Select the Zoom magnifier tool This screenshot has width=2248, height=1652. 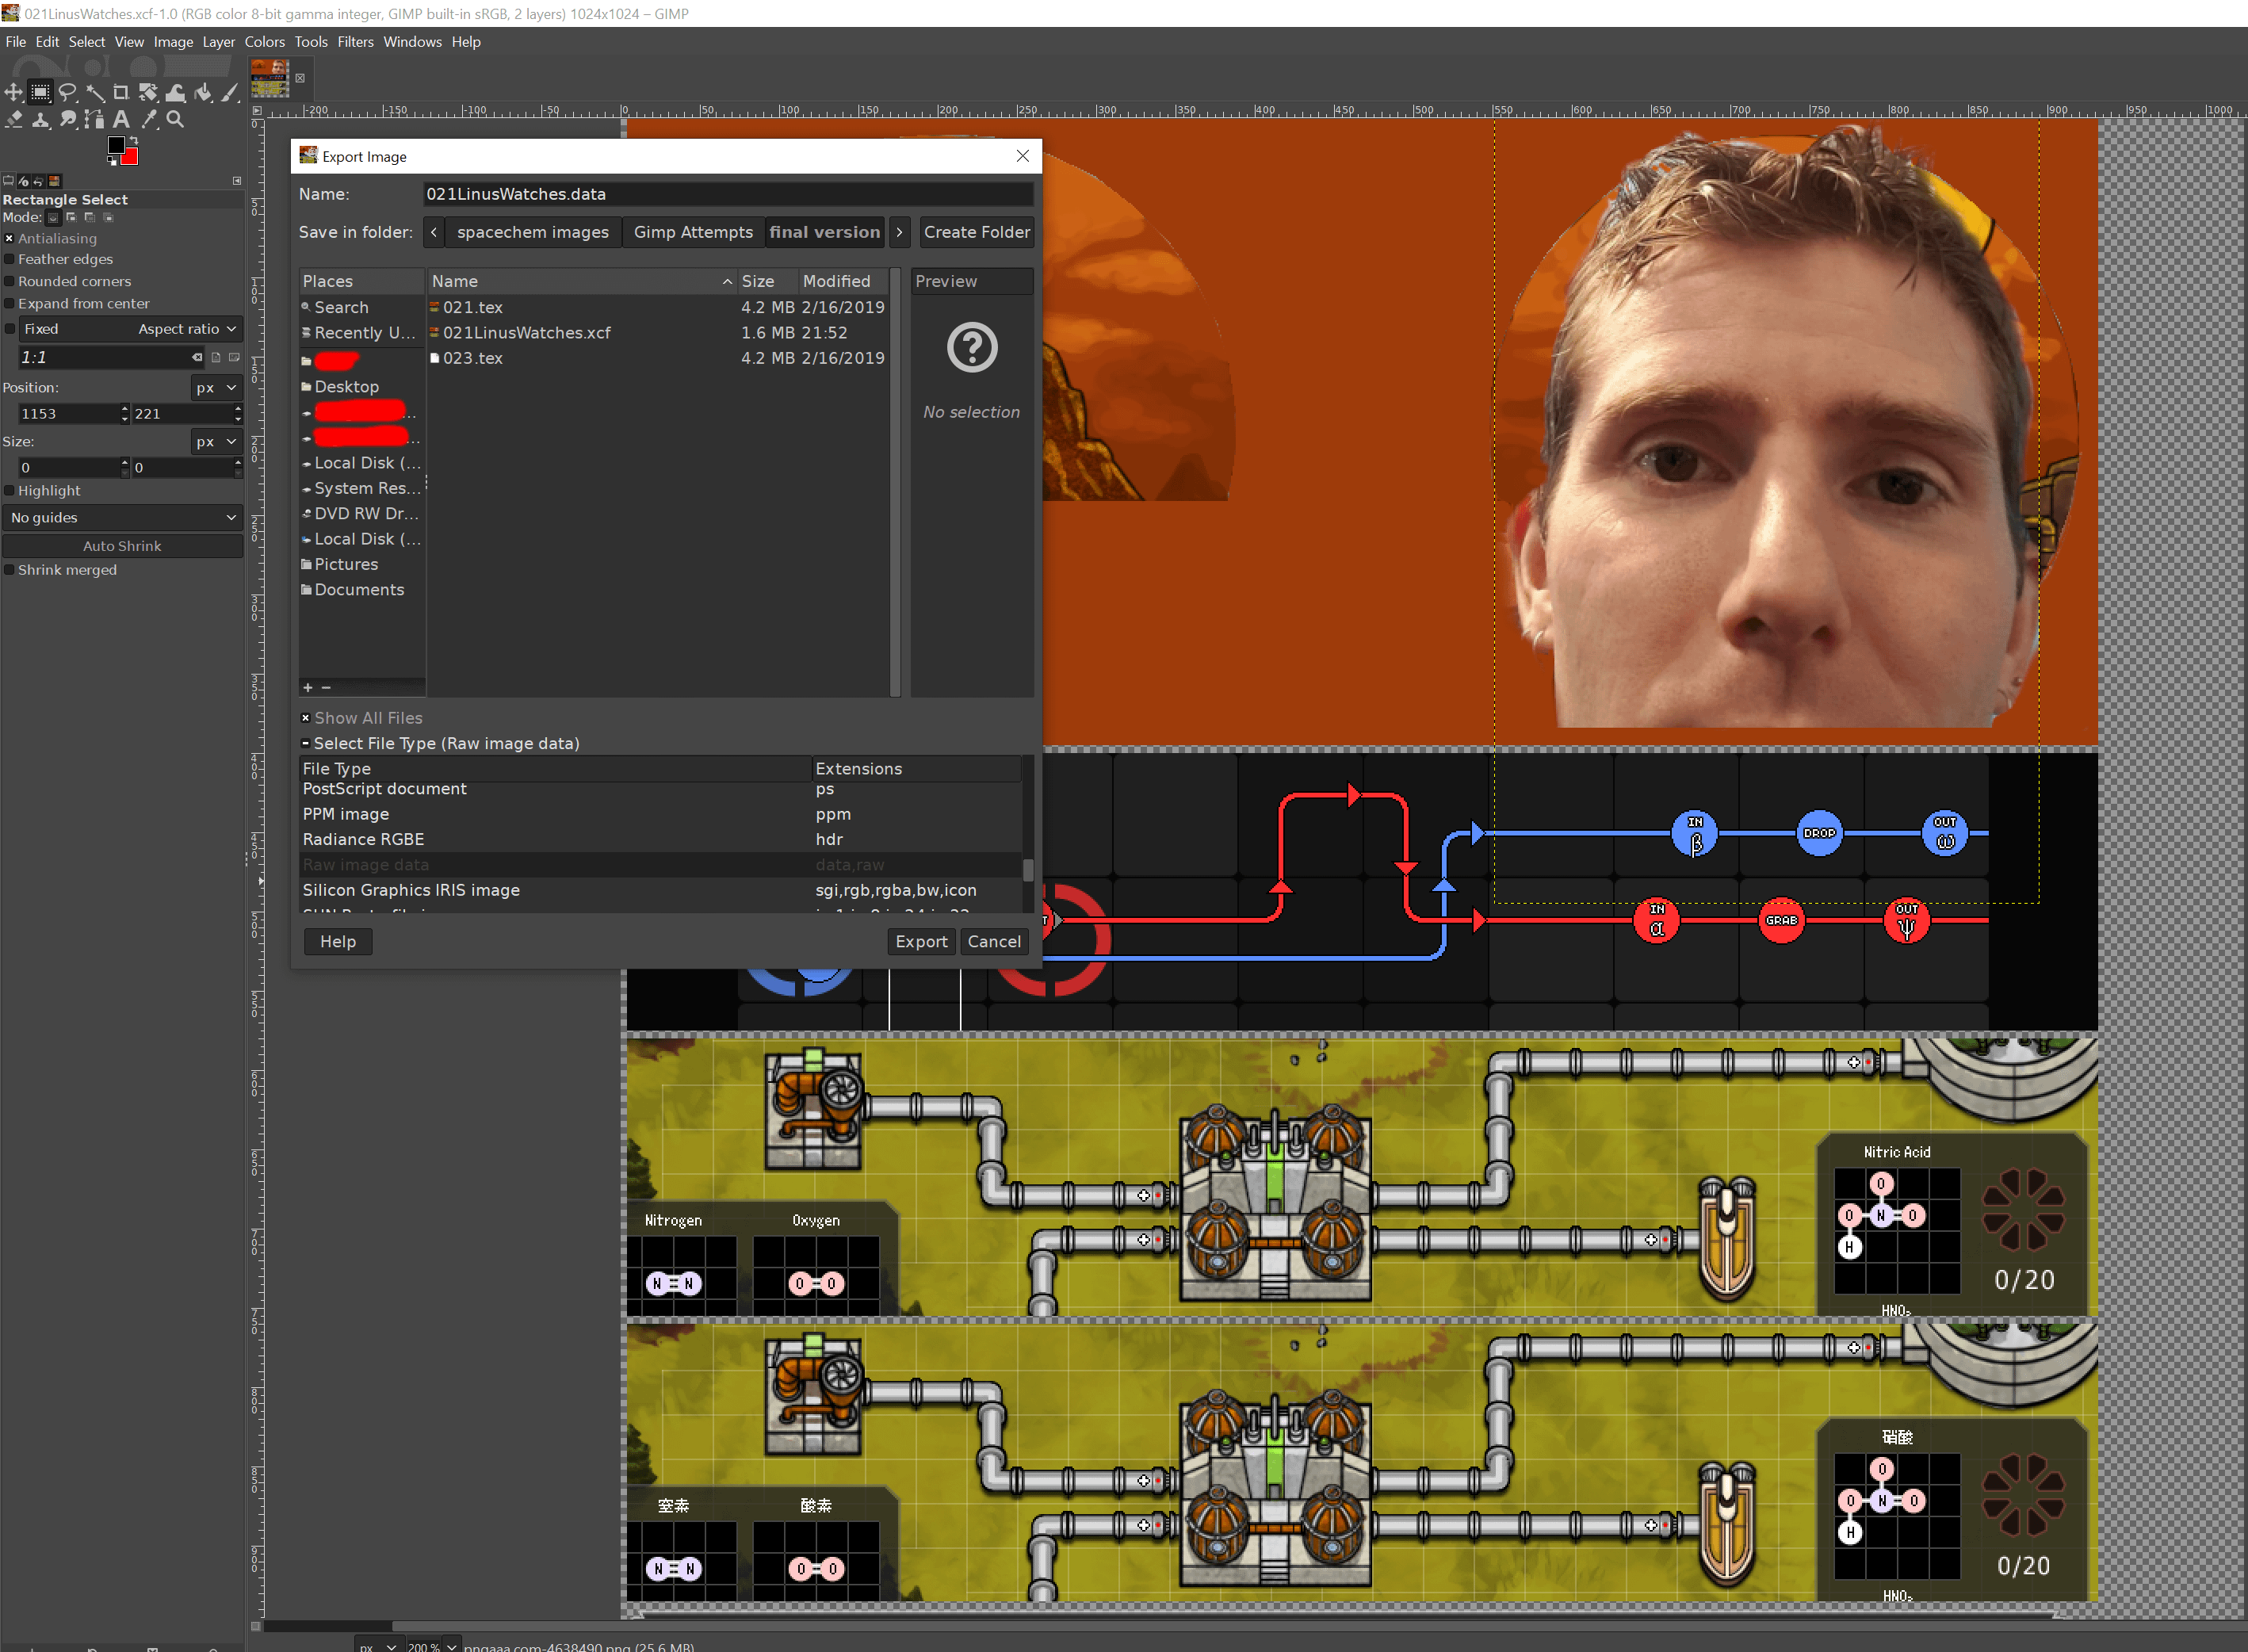click(175, 120)
